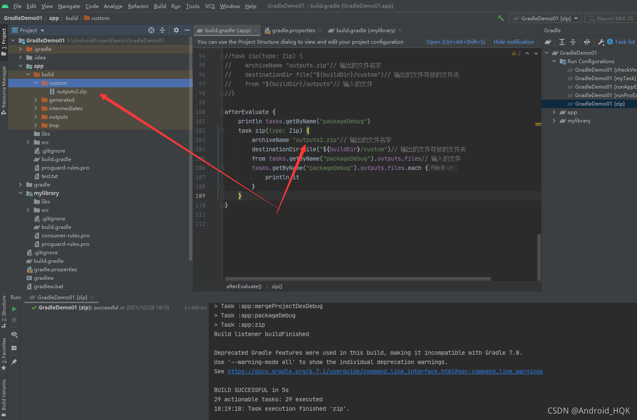
Task: Click Collapse All icon in Project panel header
Action: (x=162, y=30)
